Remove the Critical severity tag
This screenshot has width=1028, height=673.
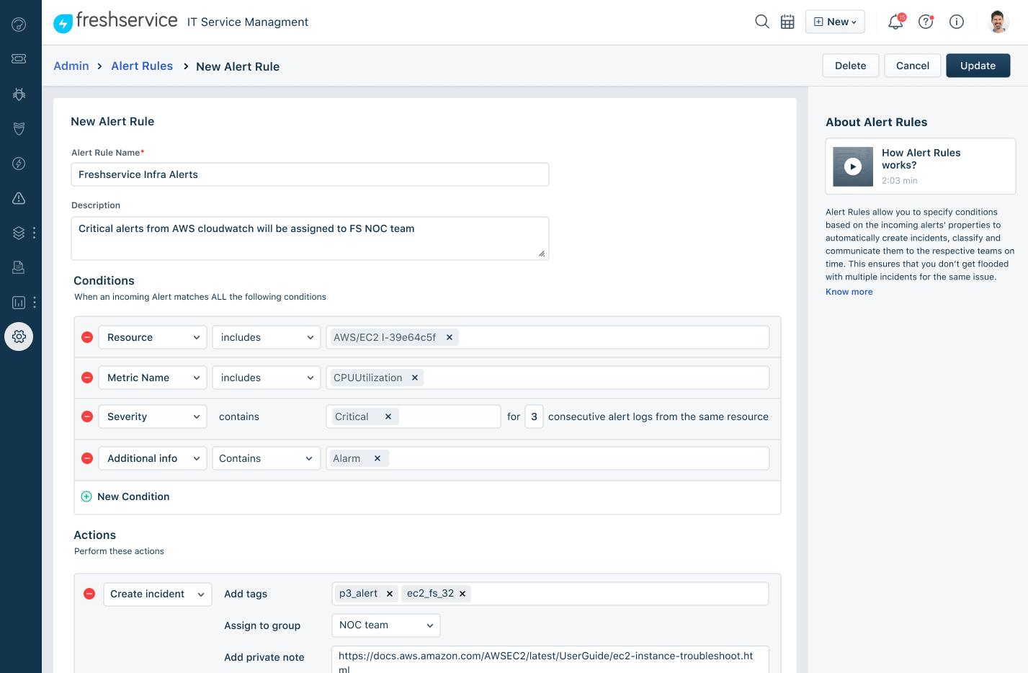pos(388,416)
